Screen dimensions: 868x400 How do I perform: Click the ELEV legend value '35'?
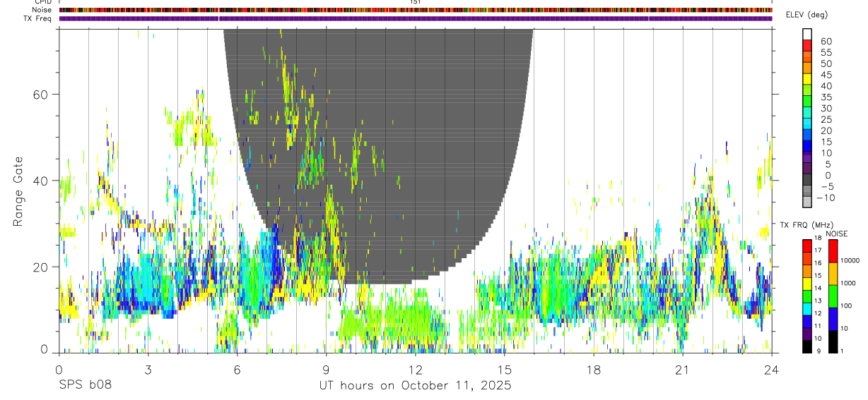(826, 97)
